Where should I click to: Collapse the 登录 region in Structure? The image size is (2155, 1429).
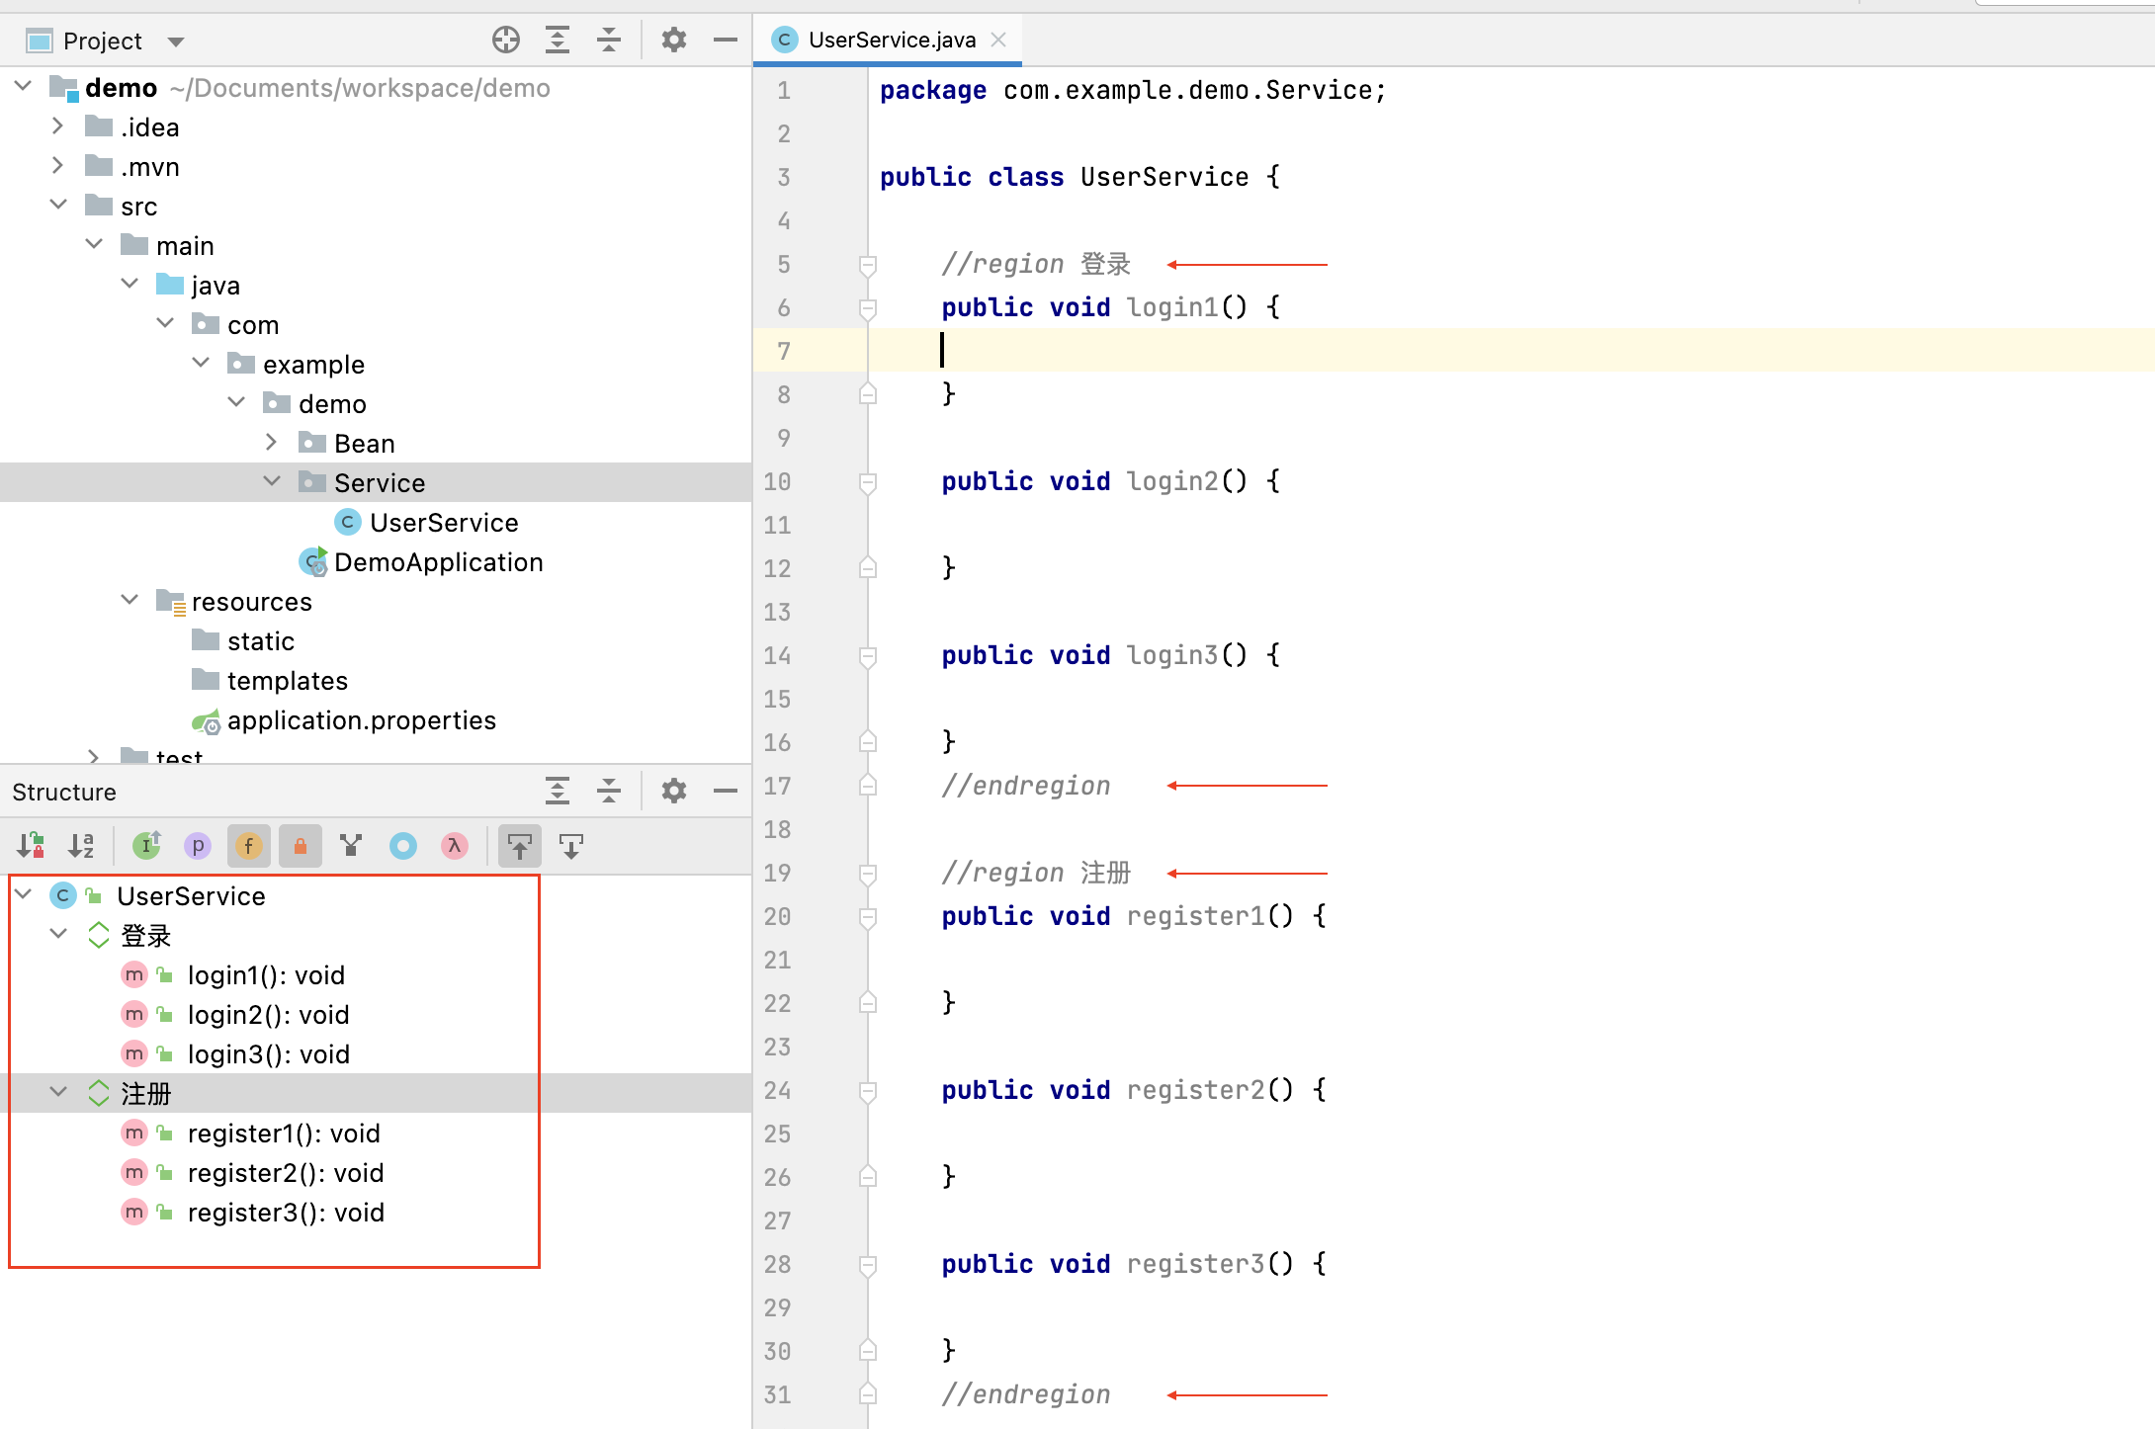[58, 935]
